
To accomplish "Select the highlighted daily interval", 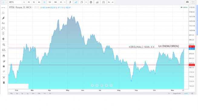I will point(44,2).
